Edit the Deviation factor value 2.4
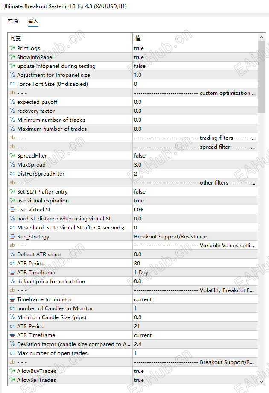 [x=195, y=344]
